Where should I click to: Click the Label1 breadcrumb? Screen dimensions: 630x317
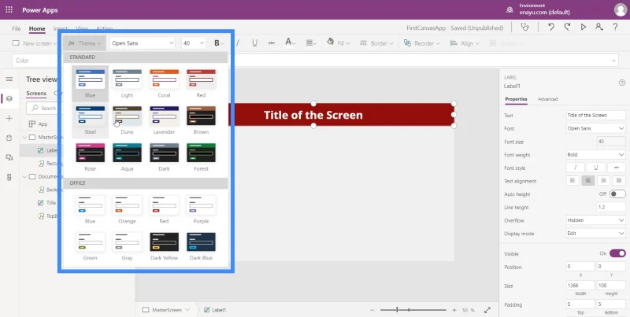(x=215, y=310)
